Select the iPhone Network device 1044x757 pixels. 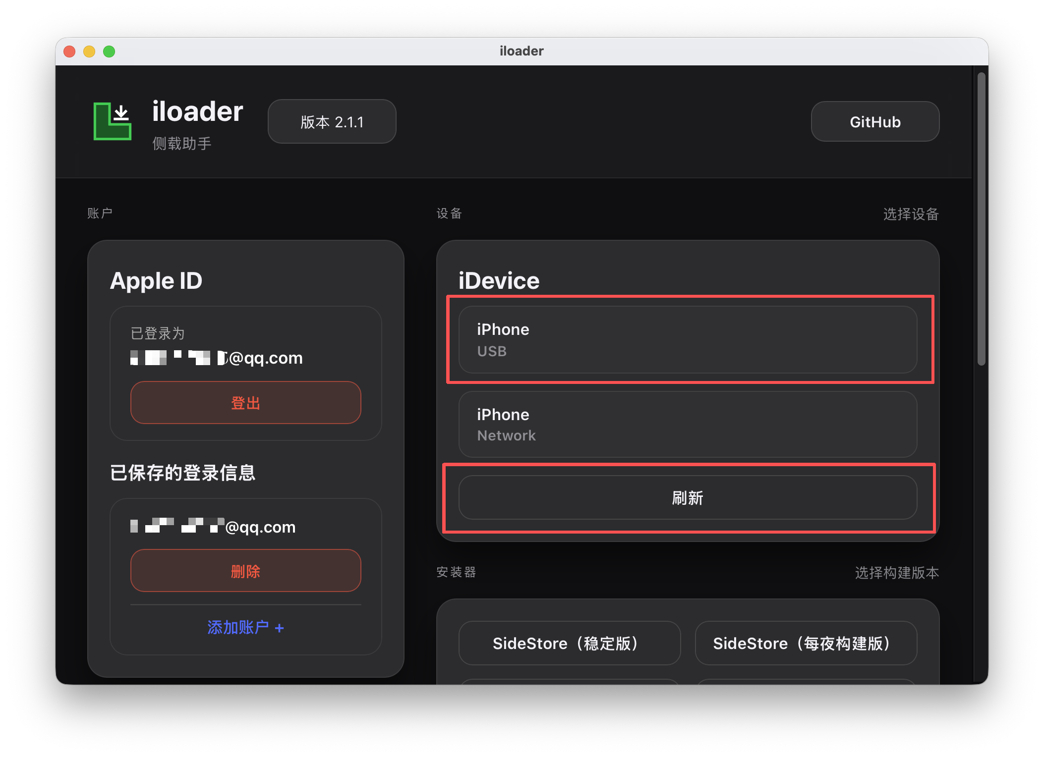pyautogui.click(x=687, y=424)
